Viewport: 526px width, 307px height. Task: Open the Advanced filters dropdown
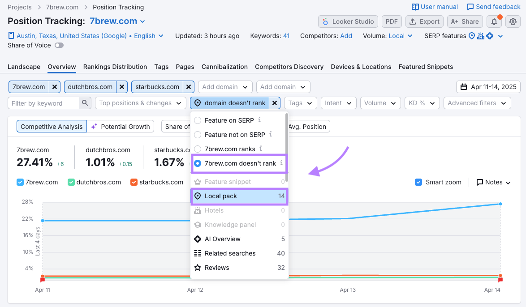[x=477, y=103]
